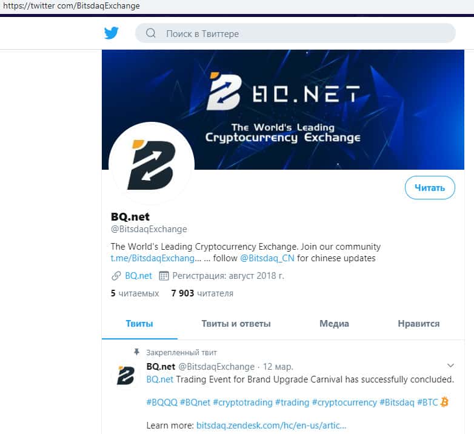
Task: Click the orange Bitcoin emoji icon
Action: click(444, 402)
